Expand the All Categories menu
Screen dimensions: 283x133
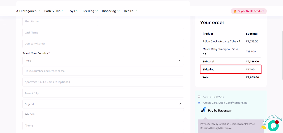point(28,11)
